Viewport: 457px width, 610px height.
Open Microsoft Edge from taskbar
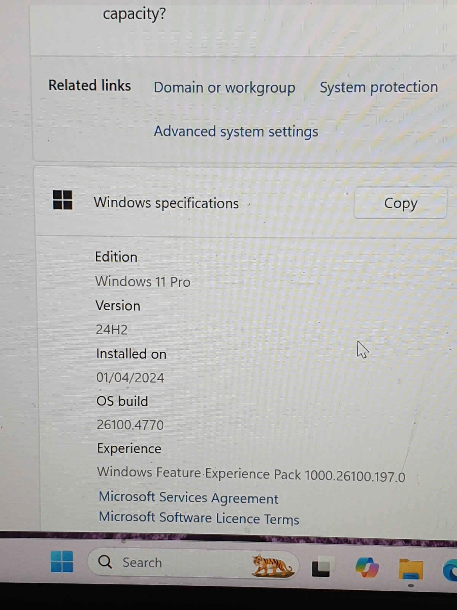point(450,571)
